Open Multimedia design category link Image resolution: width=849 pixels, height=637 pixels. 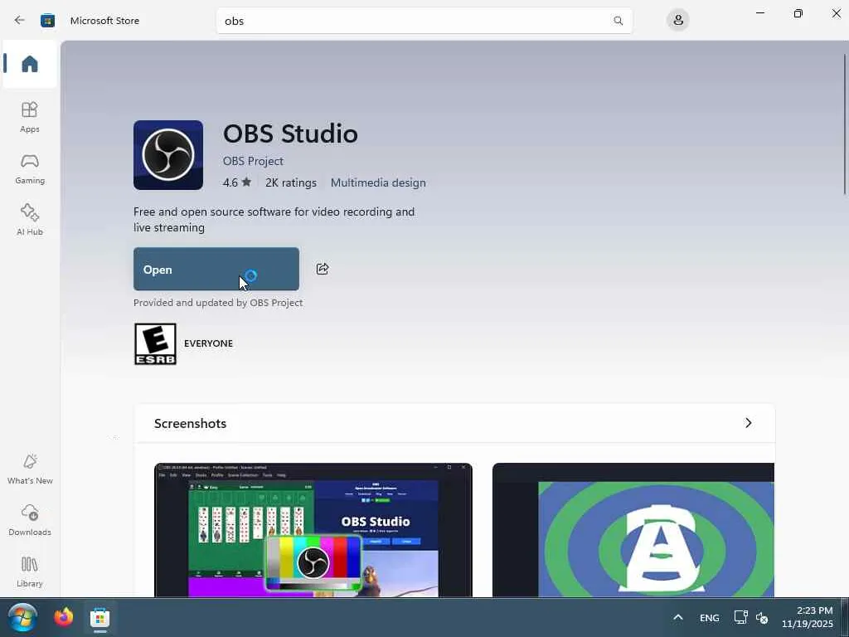[x=378, y=182]
